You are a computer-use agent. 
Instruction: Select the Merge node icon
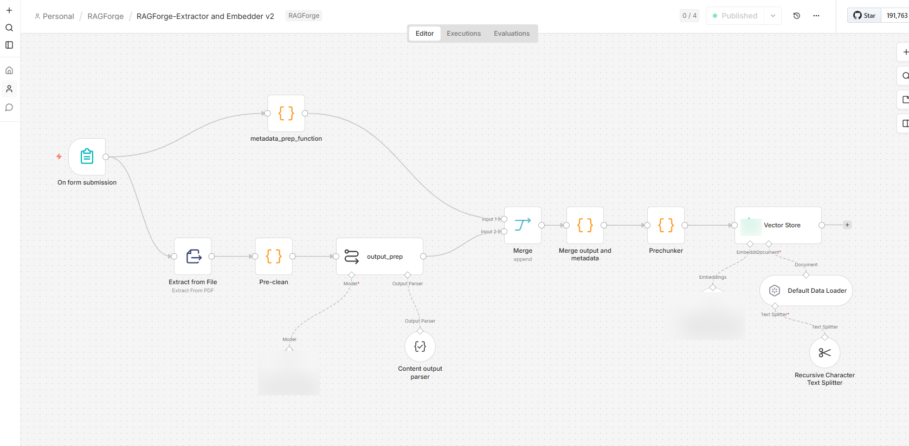[523, 225]
